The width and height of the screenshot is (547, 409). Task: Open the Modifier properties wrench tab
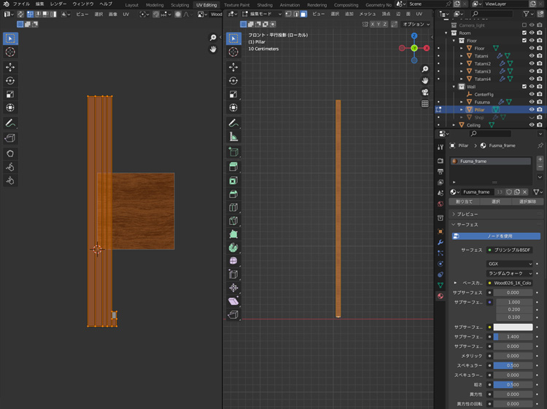coord(441,242)
